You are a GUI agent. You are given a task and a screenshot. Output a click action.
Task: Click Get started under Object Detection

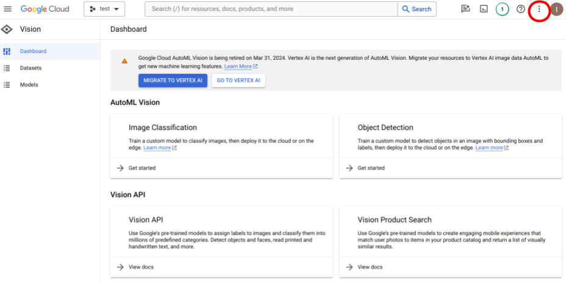coord(371,168)
